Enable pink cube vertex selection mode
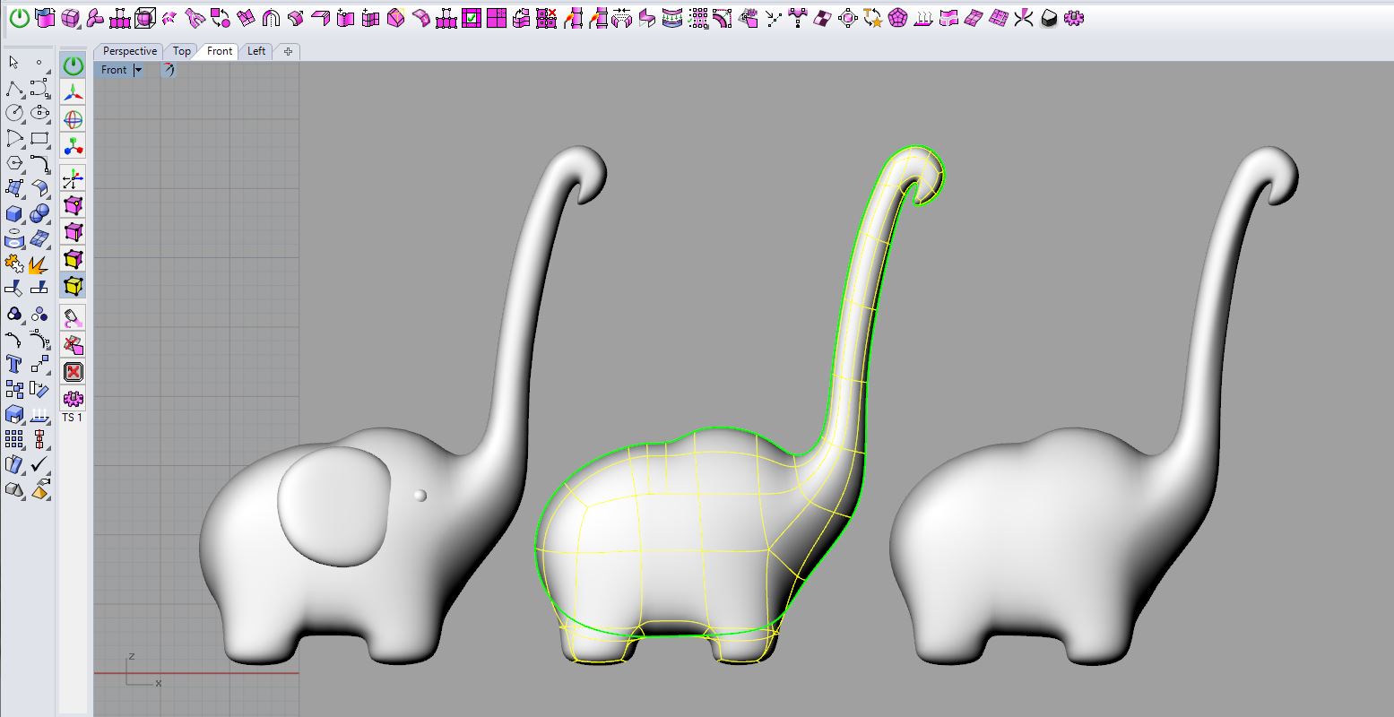This screenshot has height=717, width=1394. (74, 205)
